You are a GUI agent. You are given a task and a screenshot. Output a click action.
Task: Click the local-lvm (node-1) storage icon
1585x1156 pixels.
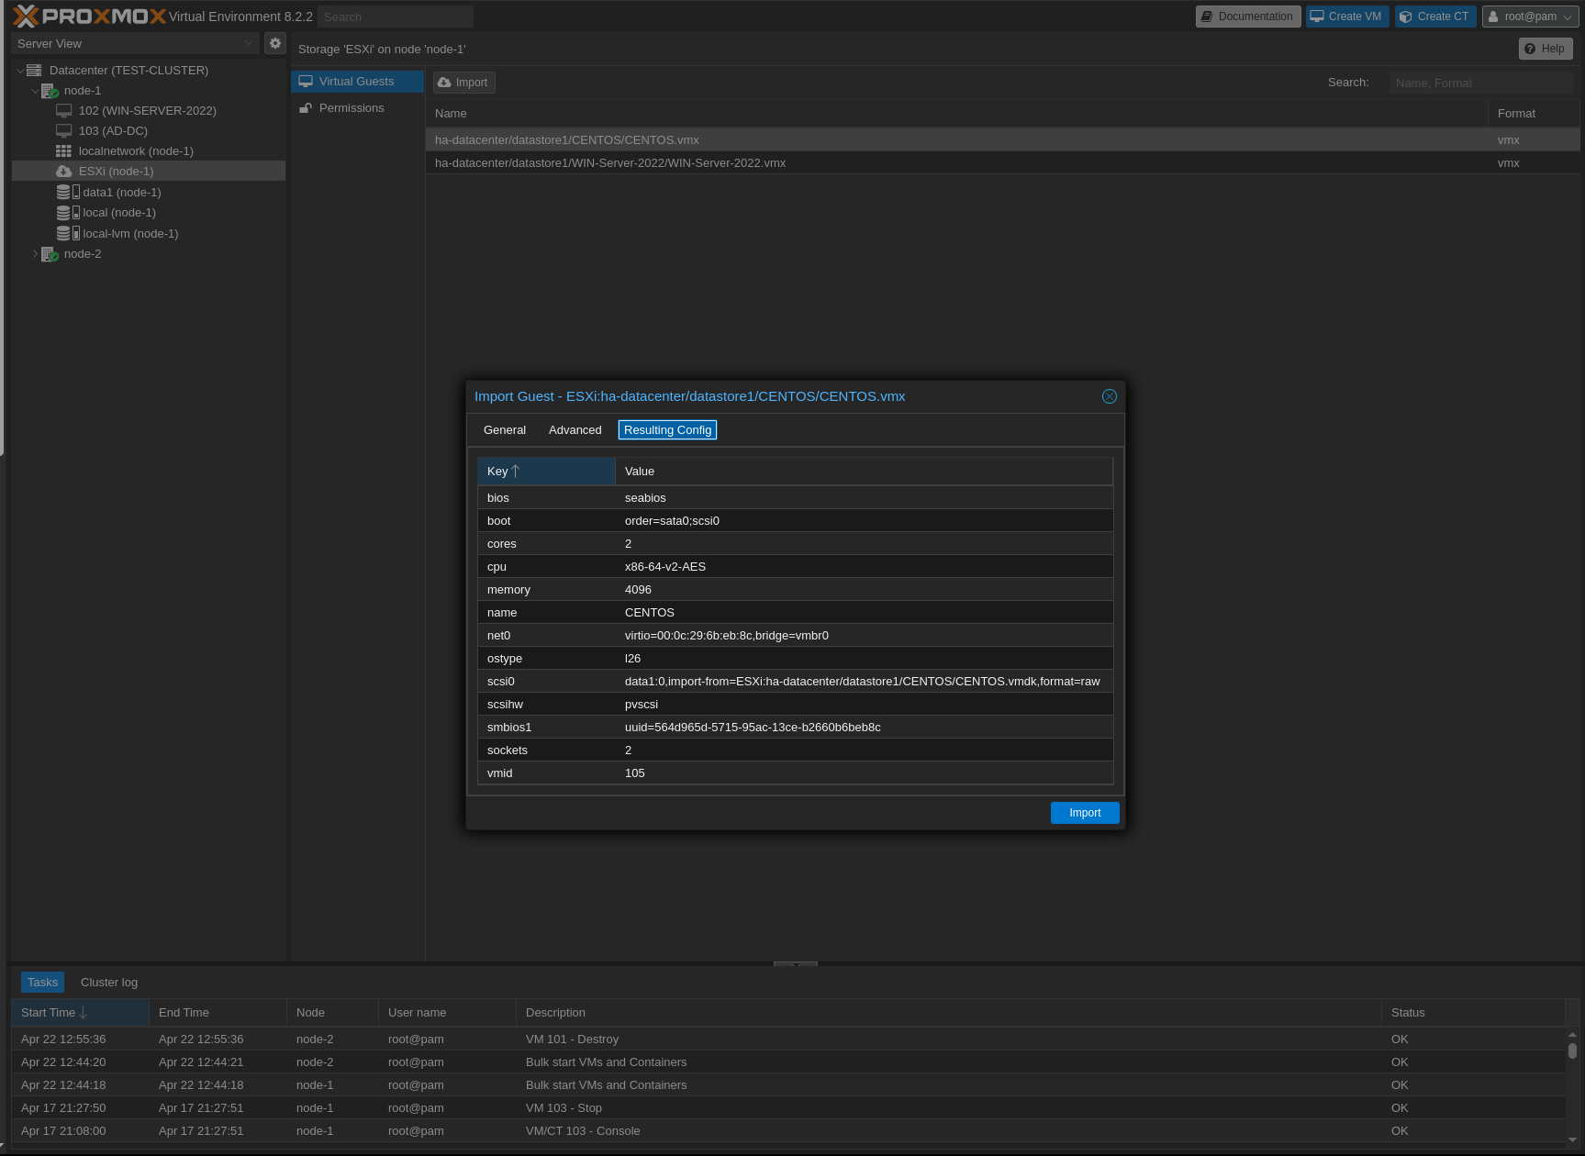pyautogui.click(x=64, y=234)
